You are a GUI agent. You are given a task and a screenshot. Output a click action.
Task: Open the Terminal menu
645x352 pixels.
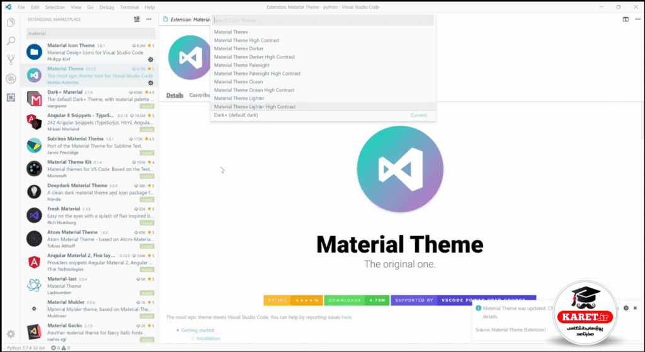coord(129,7)
